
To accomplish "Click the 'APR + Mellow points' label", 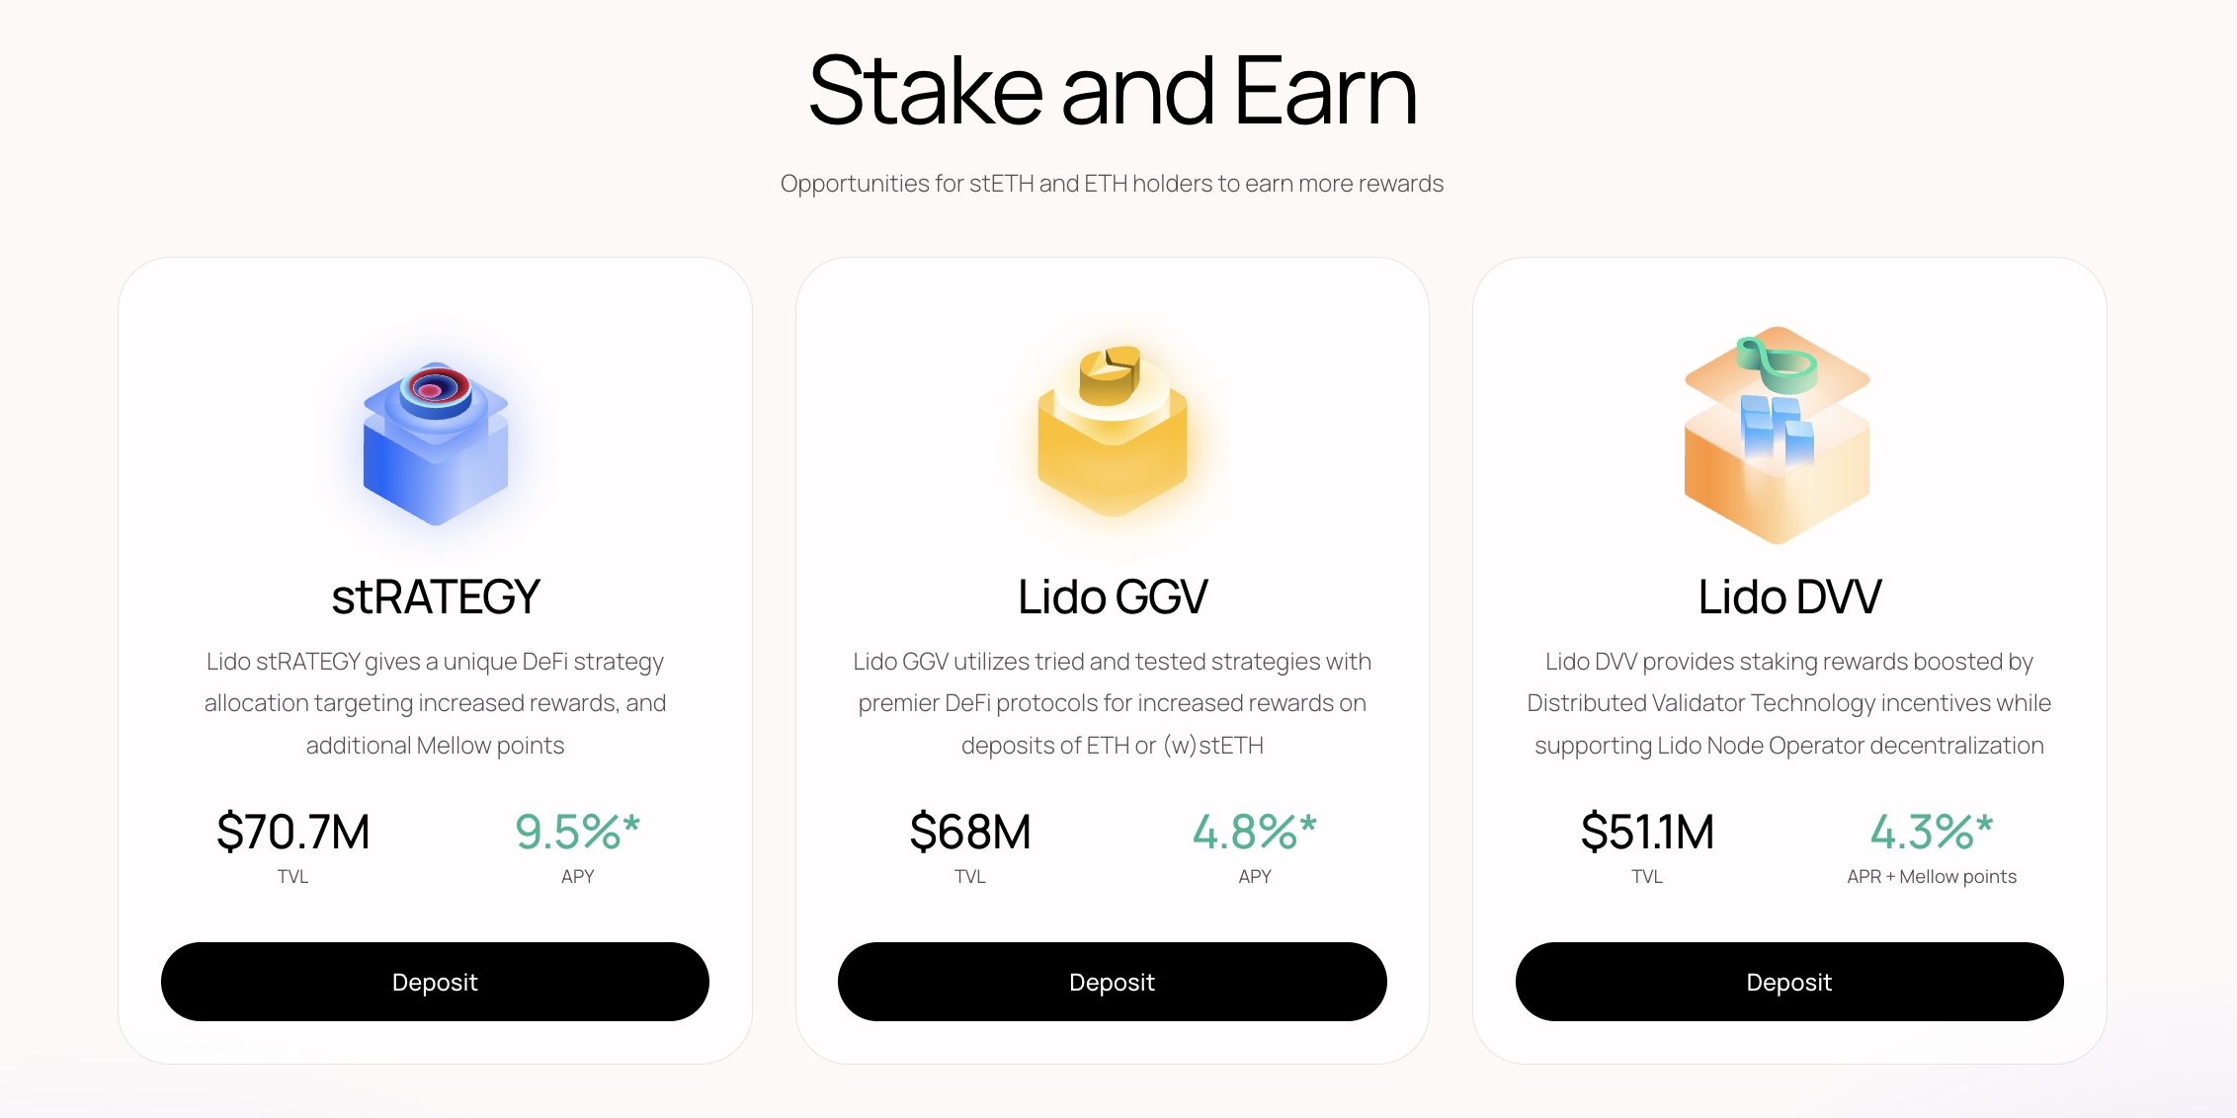I will click(1932, 877).
